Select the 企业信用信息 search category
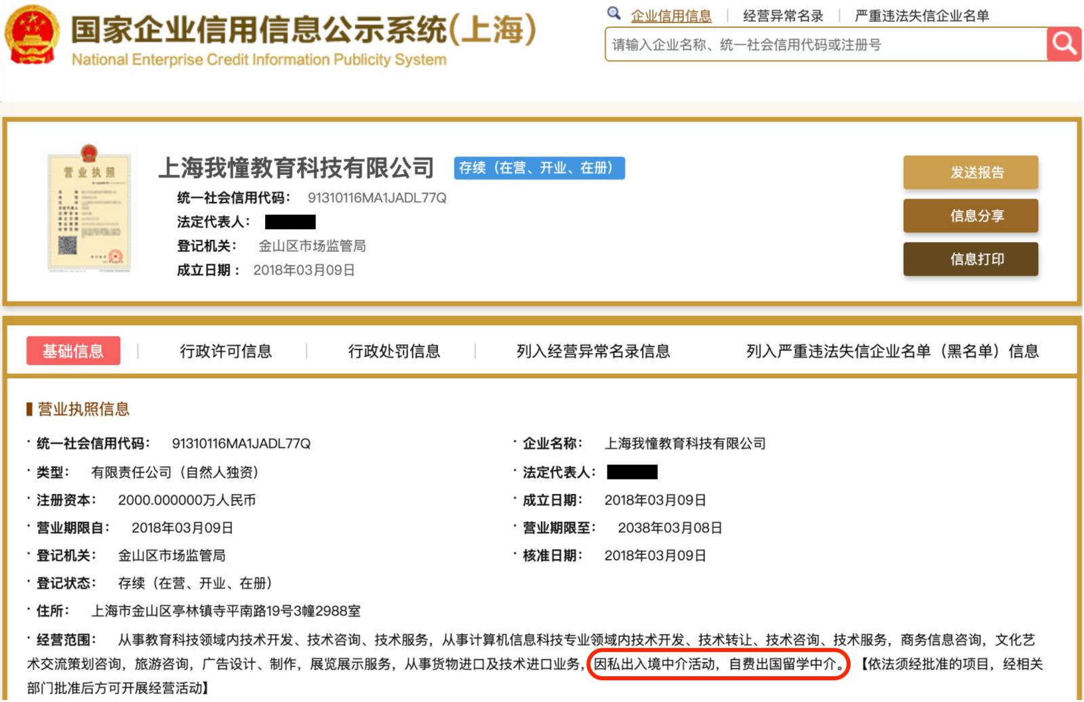The width and height of the screenshot is (1084, 702). [x=671, y=16]
